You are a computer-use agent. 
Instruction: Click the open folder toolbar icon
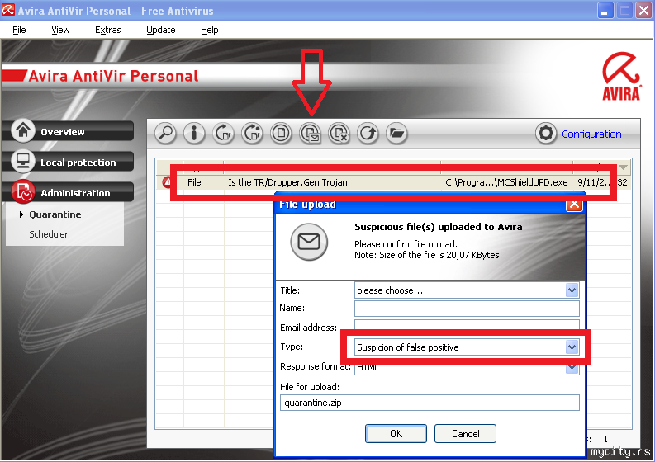(396, 134)
